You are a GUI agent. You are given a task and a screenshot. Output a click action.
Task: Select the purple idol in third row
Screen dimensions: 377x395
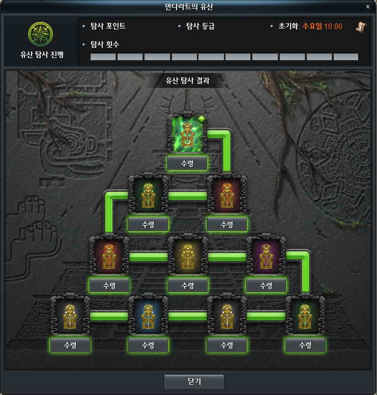click(266, 255)
